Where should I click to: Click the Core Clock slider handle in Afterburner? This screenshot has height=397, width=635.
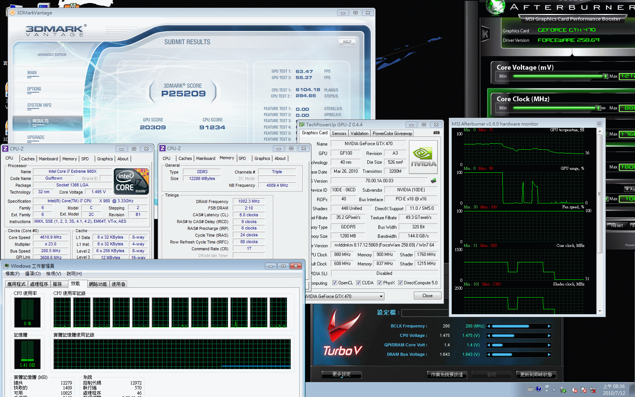coord(598,108)
